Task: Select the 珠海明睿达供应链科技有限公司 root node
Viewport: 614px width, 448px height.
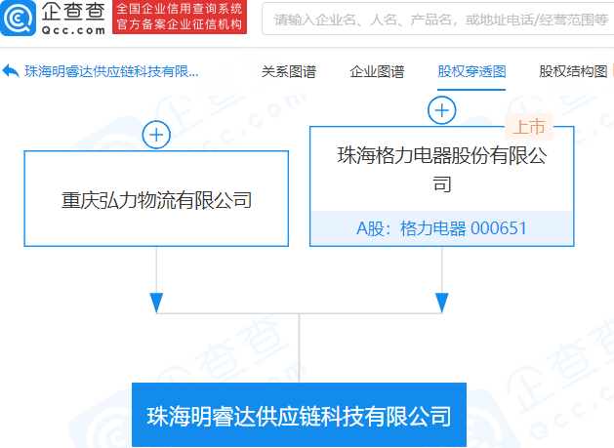Action: 299,415
